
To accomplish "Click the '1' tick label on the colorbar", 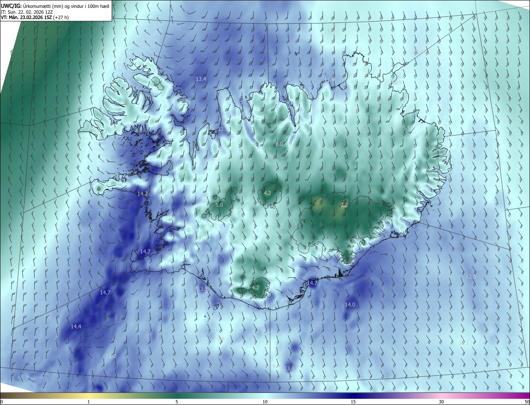I will coord(89,402).
